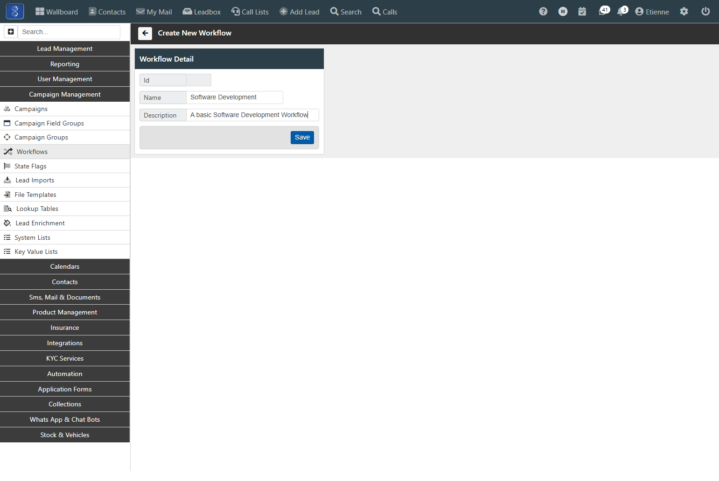The width and height of the screenshot is (719, 481).
Task: Open Search in top bar
Action: point(346,12)
